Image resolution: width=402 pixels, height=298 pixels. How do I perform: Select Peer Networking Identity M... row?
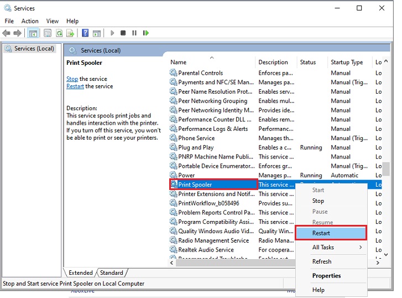click(x=275, y=110)
